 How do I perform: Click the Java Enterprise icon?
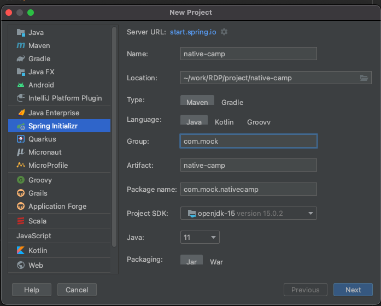click(x=21, y=113)
